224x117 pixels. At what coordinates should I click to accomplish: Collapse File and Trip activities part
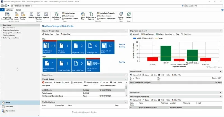tap(126, 31)
